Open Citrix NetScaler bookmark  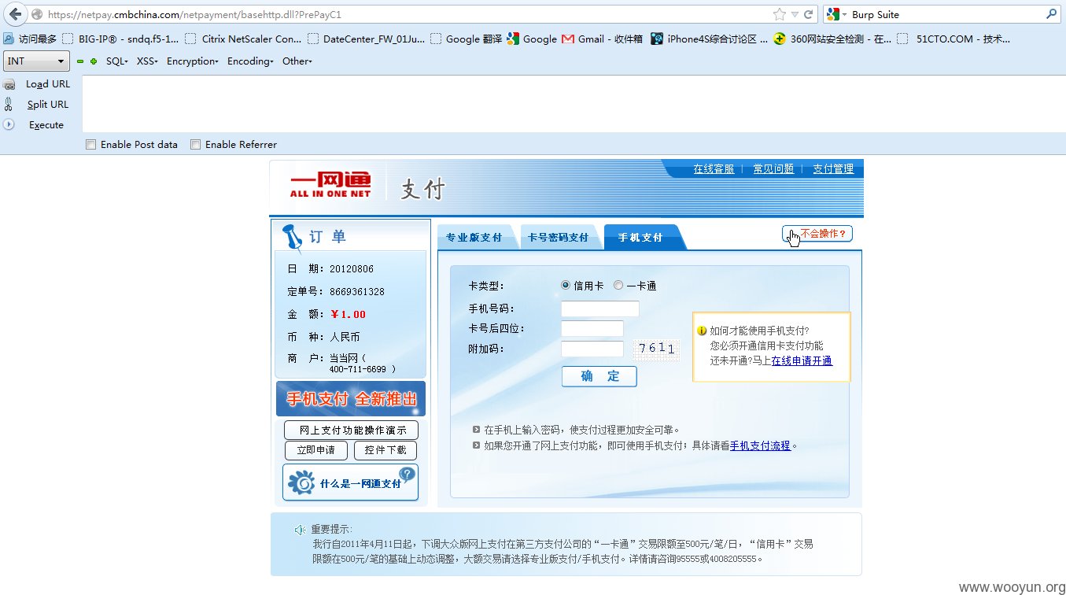243,39
